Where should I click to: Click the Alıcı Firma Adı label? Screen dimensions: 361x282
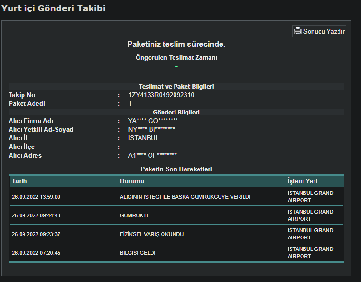click(x=31, y=121)
